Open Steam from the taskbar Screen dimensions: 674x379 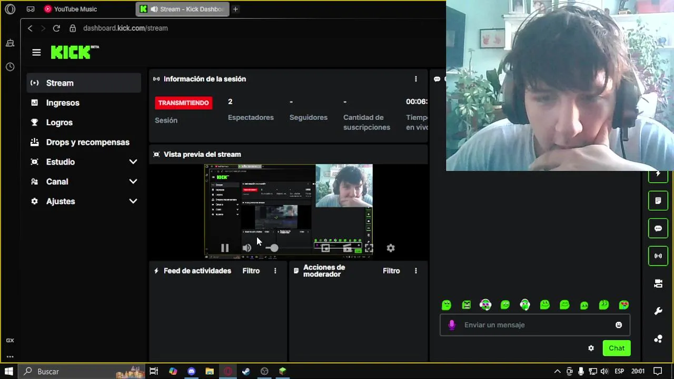tap(246, 372)
